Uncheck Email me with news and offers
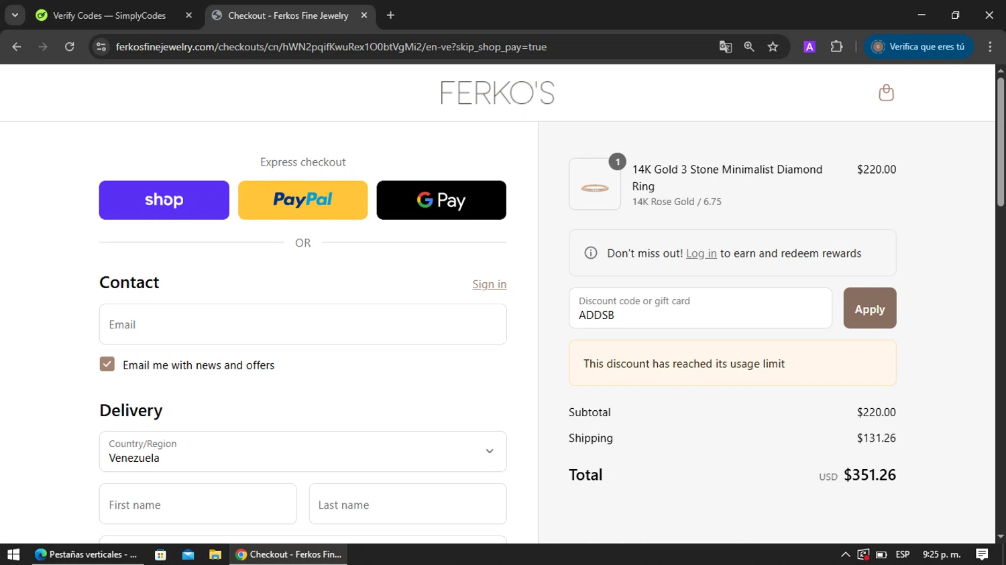Screen dimensions: 1006x565 click(x=107, y=364)
